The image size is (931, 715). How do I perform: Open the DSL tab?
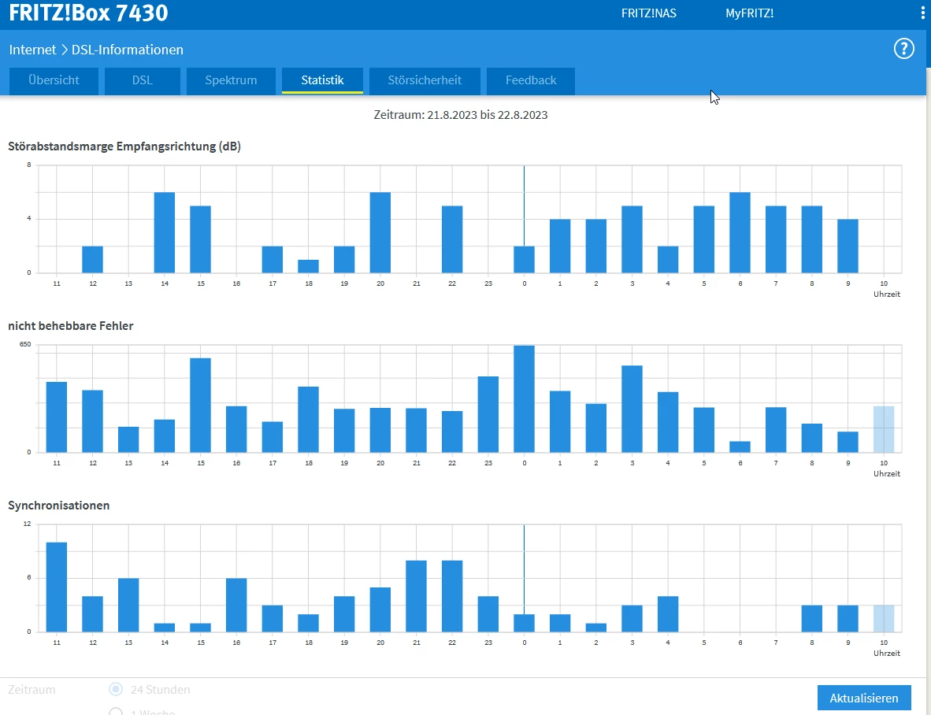[143, 80]
